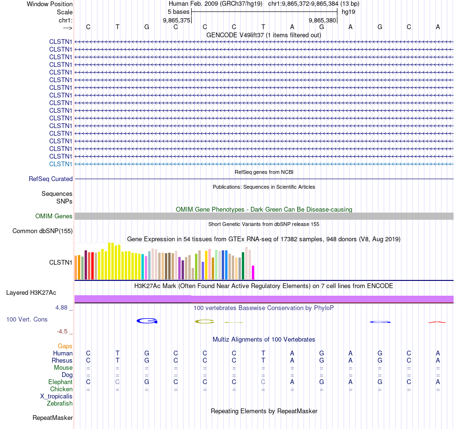454x429 pixels.
Task: Click the Window Position label
Action: (50, 4)
